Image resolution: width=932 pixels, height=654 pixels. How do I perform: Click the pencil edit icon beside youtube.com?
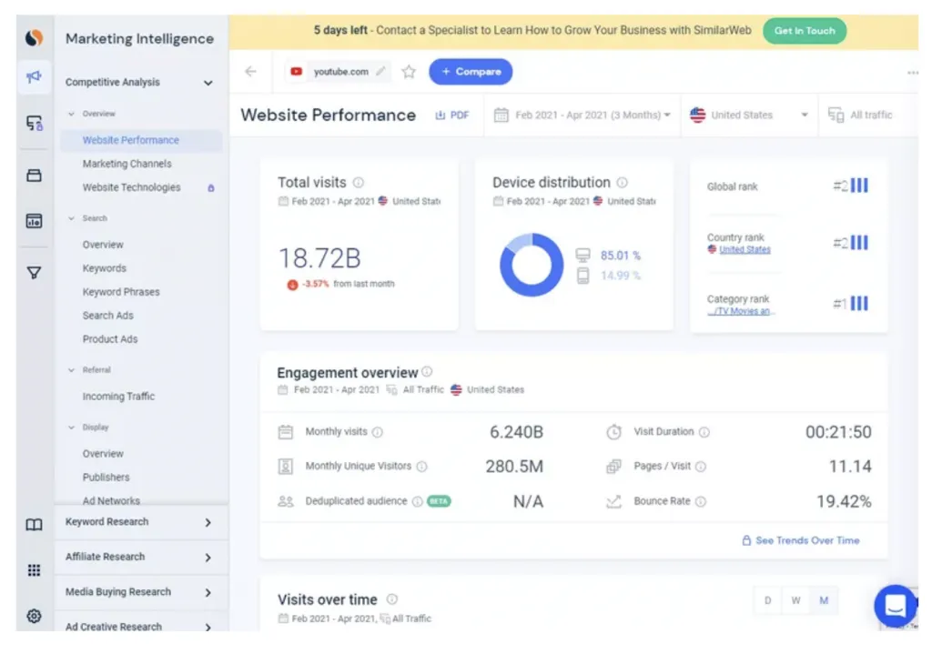point(380,72)
